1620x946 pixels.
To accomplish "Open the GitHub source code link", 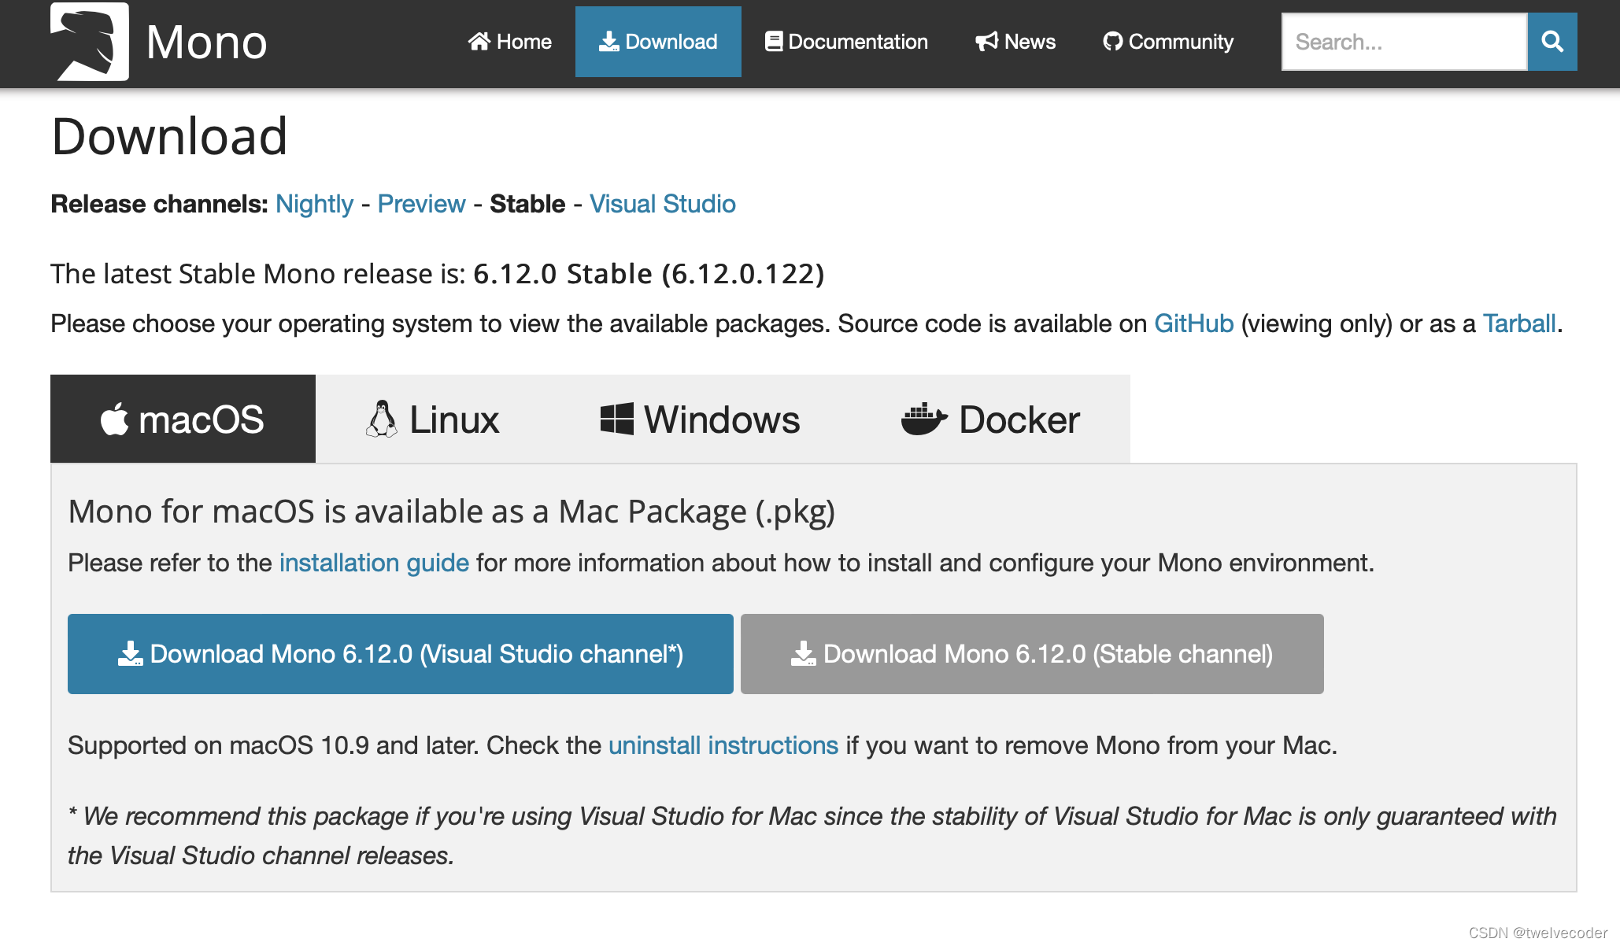I will tap(1193, 323).
